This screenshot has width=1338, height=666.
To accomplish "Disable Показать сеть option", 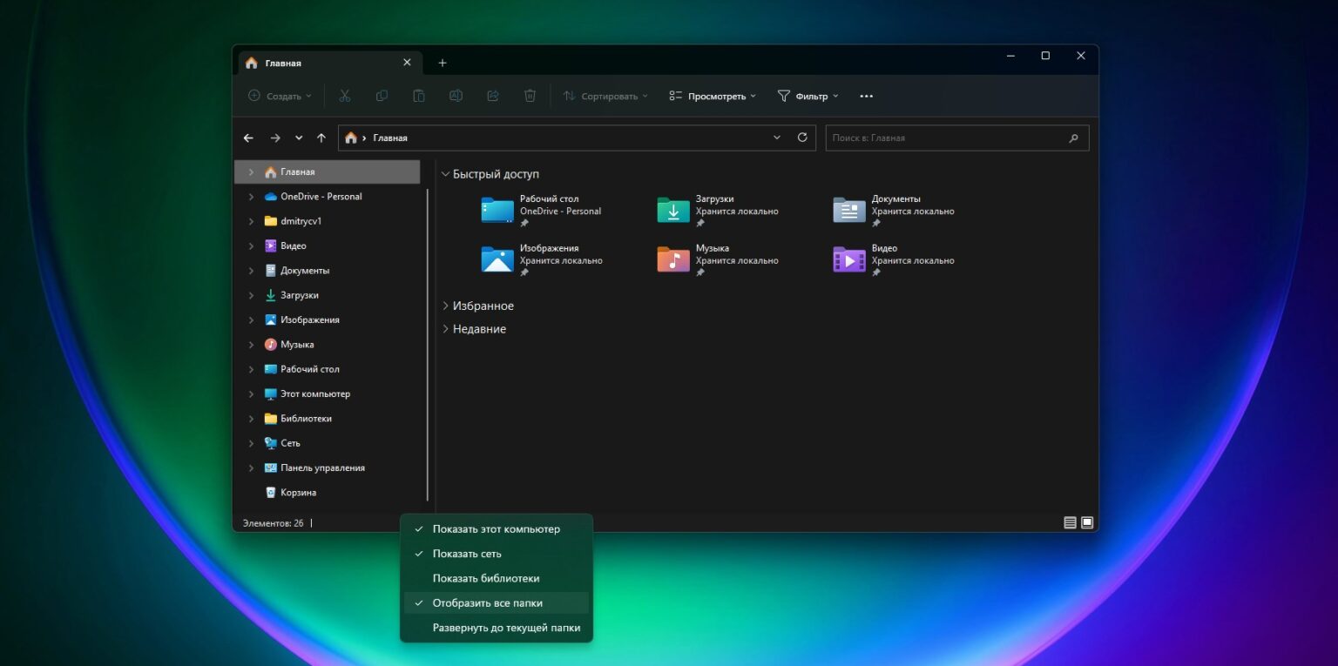I will point(467,553).
